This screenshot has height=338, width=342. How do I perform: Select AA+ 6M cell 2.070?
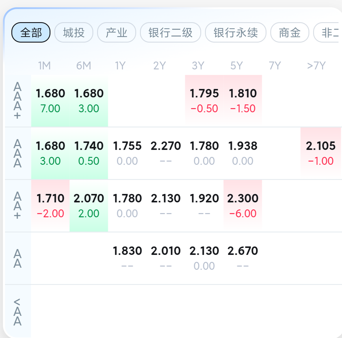pos(89,205)
